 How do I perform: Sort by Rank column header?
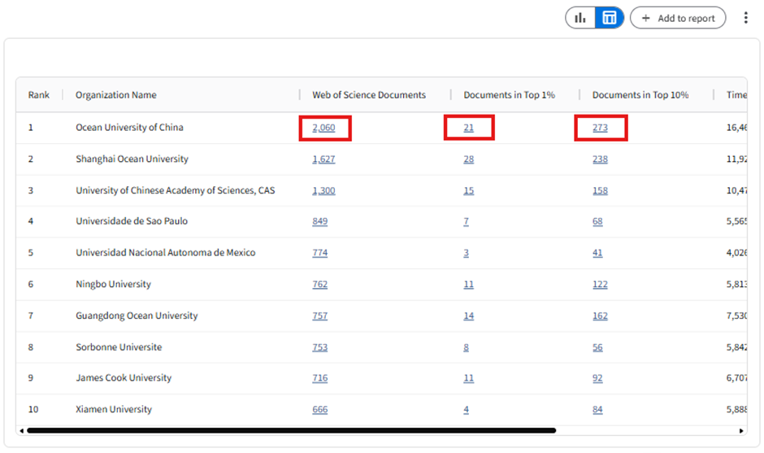pos(38,95)
